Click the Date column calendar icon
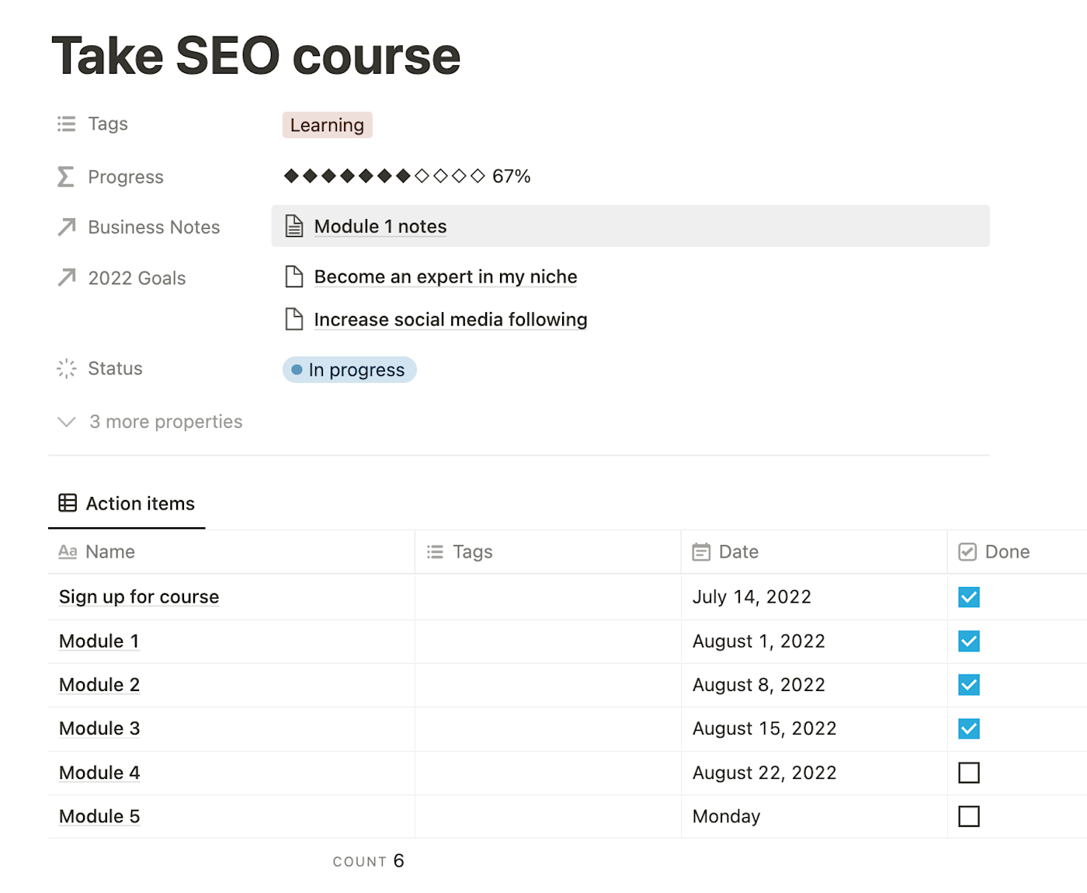The height and width of the screenshot is (893, 1087). click(x=701, y=552)
